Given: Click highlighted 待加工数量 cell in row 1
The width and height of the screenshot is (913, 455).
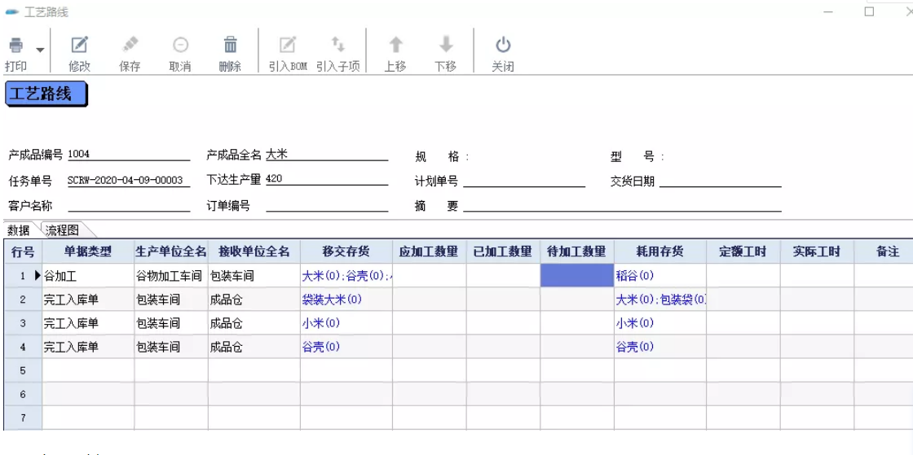Looking at the screenshot, I should (x=577, y=275).
